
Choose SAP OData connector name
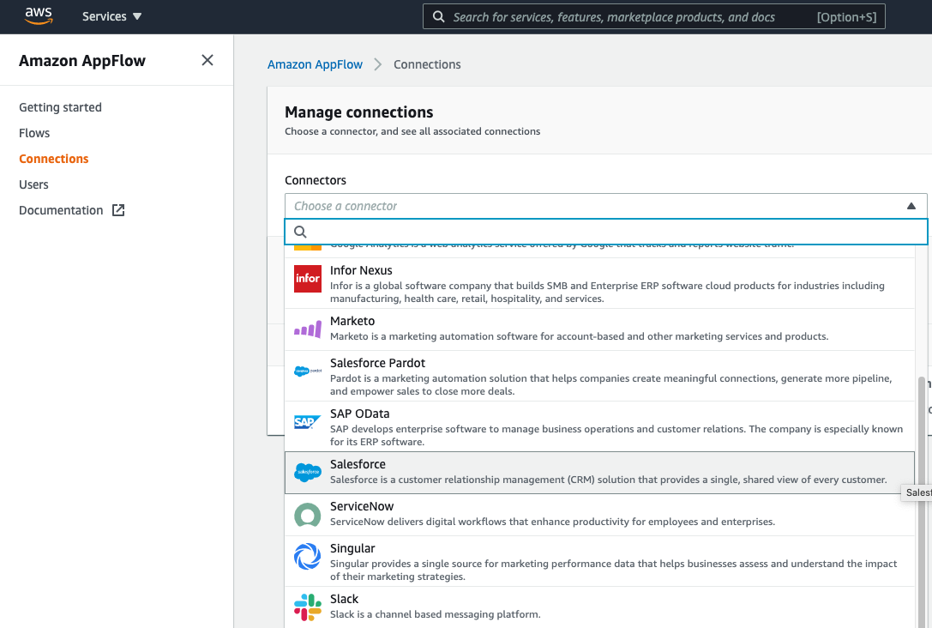pyautogui.click(x=359, y=414)
